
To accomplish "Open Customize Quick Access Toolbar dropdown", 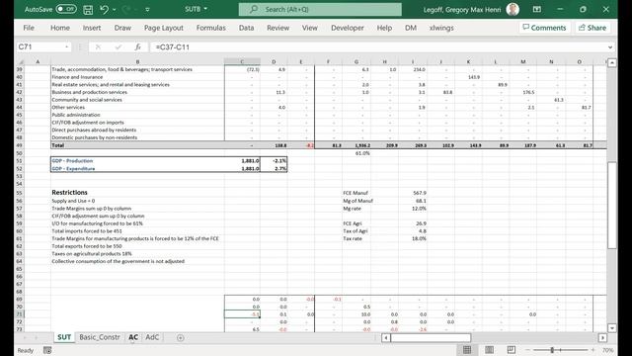I will tap(147, 9).
